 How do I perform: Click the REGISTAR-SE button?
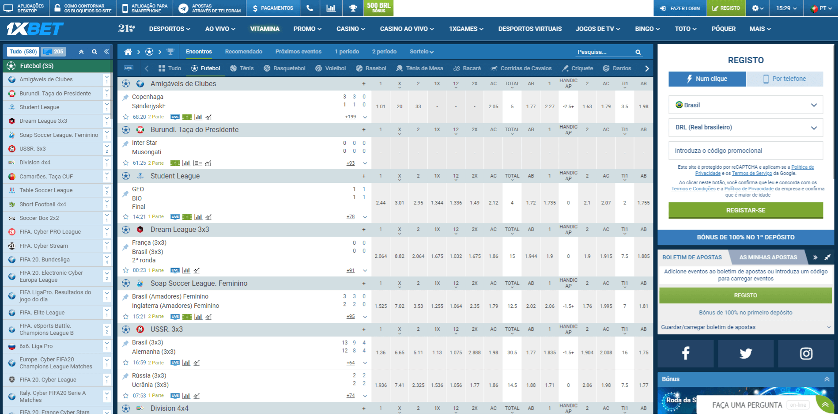click(746, 210)
